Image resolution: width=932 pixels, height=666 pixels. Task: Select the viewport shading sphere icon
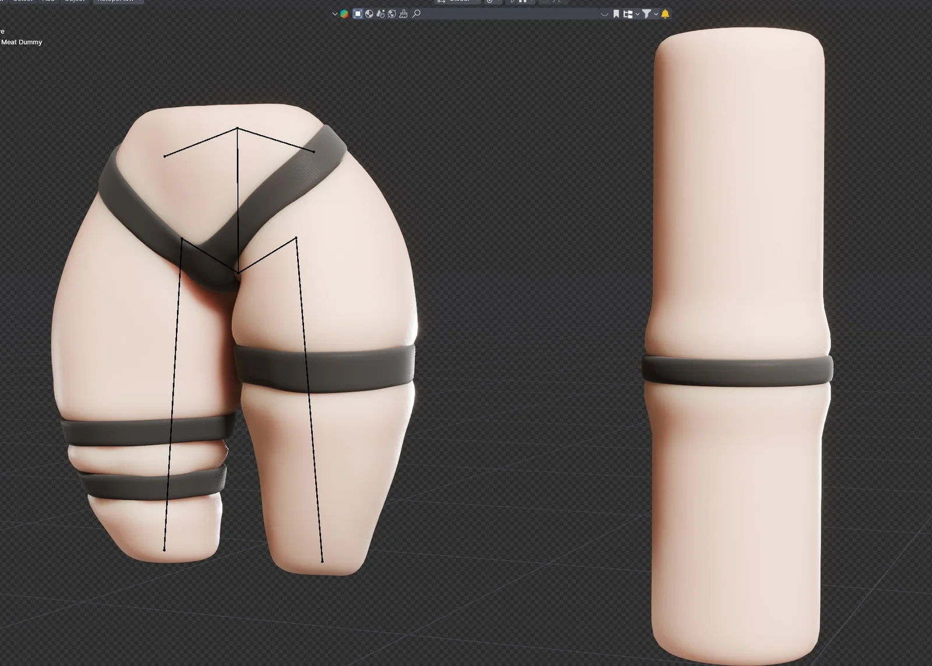click(369, 14)
